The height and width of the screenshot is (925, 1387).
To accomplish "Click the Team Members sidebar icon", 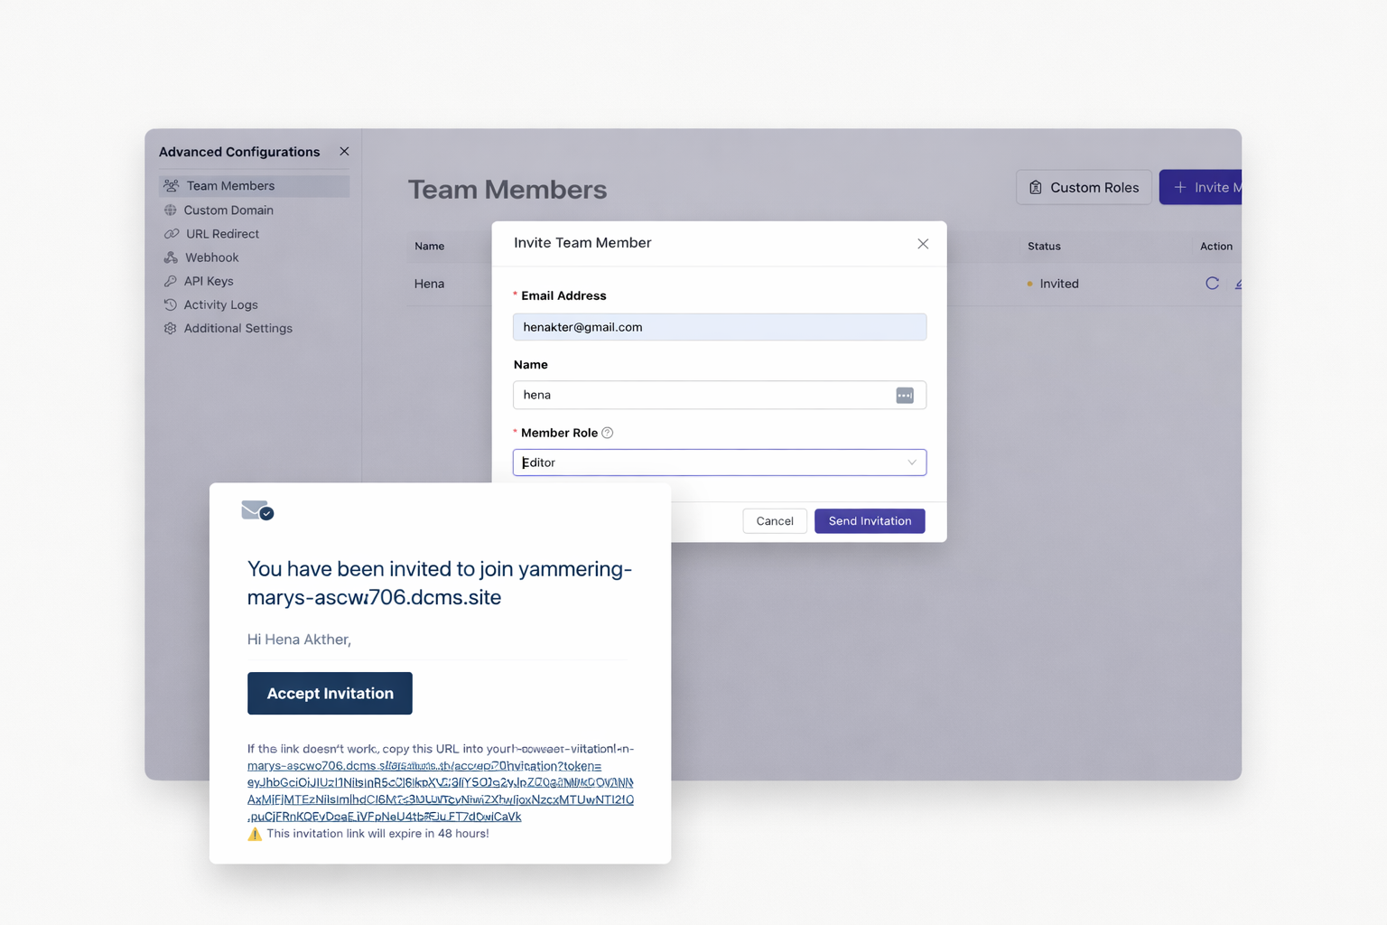I will [x=172, y=186].
